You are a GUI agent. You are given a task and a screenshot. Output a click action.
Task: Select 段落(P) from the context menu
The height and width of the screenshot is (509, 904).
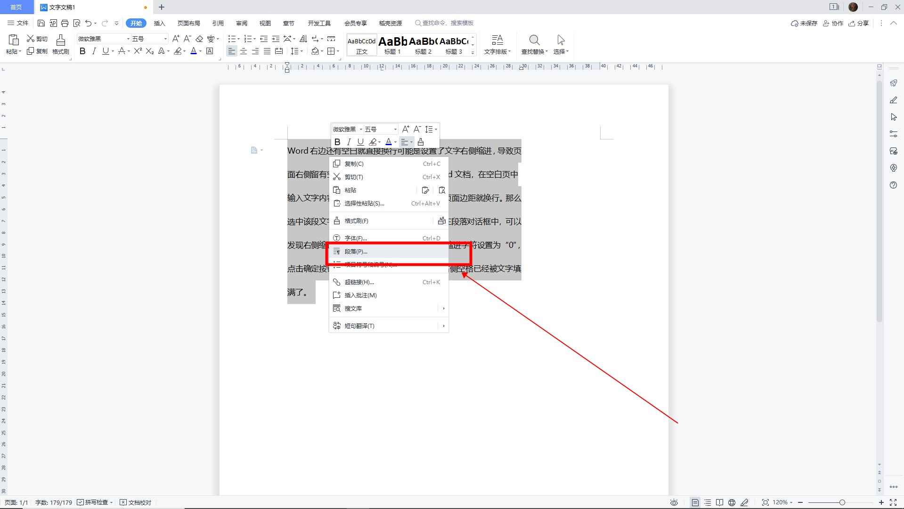pyautogui.click(x=356, y=251)
